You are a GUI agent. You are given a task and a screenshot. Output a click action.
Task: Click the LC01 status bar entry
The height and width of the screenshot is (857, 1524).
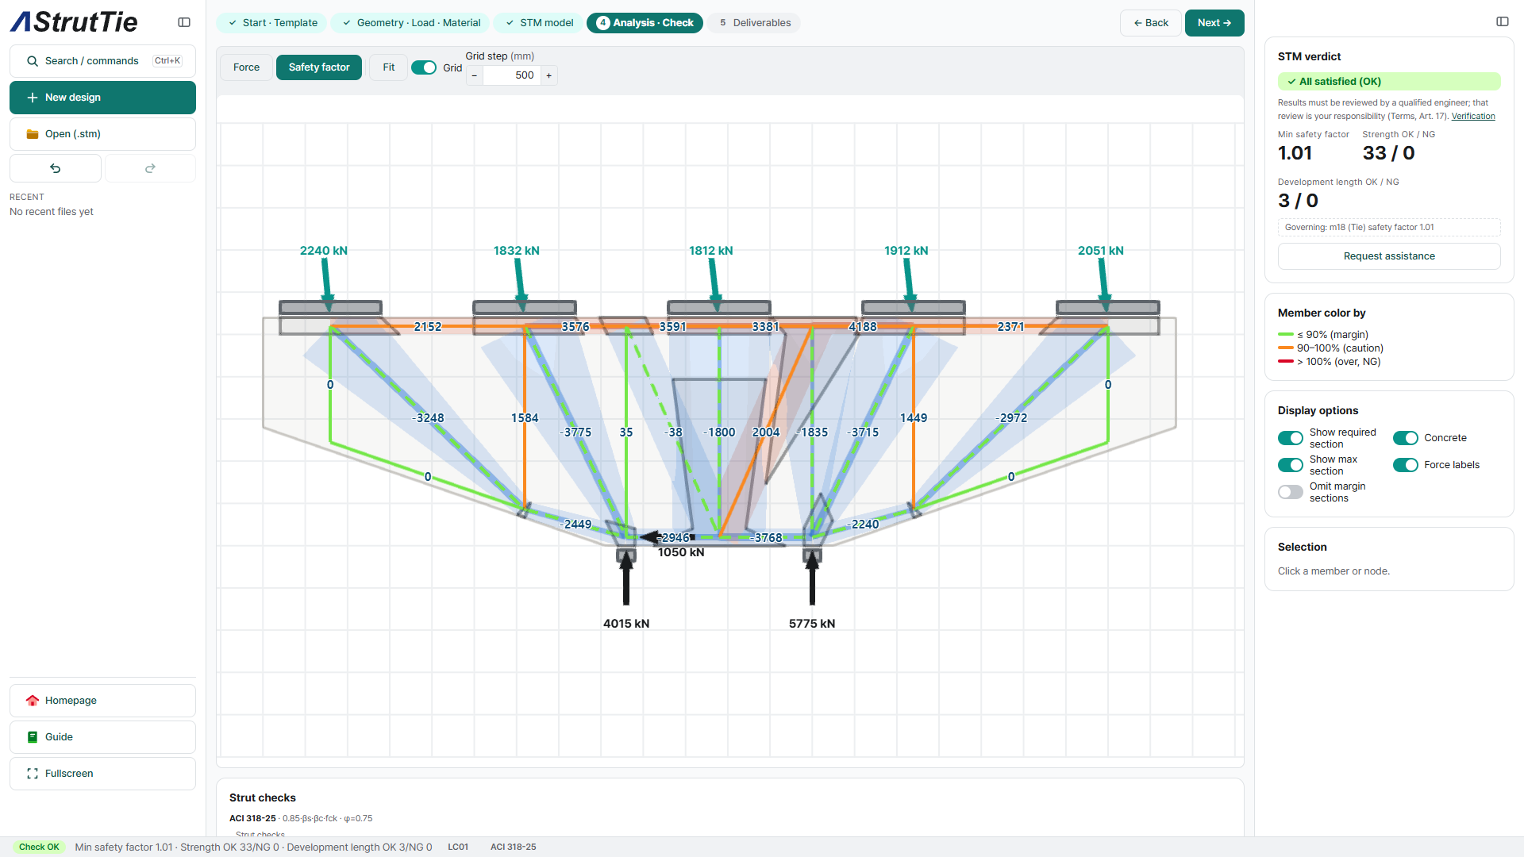point(458,847)
